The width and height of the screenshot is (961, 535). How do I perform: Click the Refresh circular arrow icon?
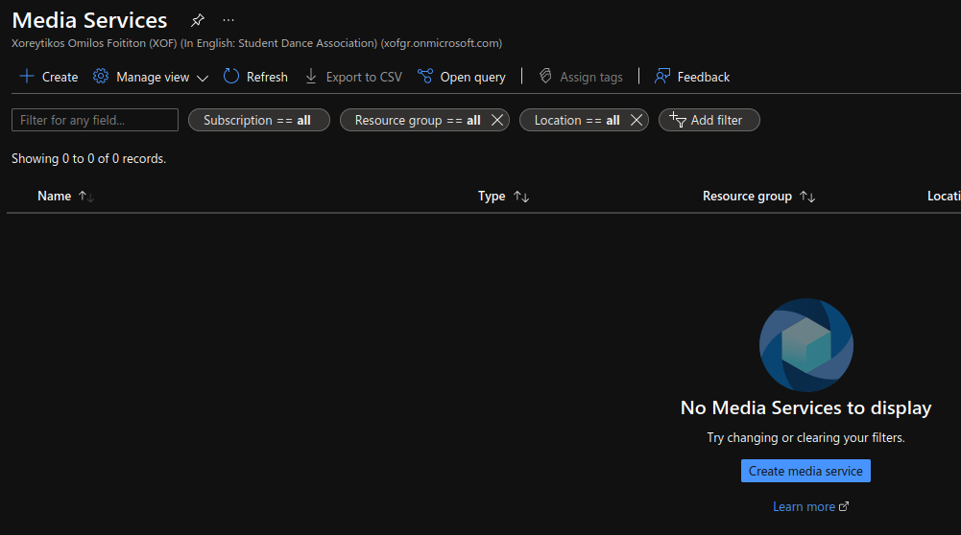(231, 76)
